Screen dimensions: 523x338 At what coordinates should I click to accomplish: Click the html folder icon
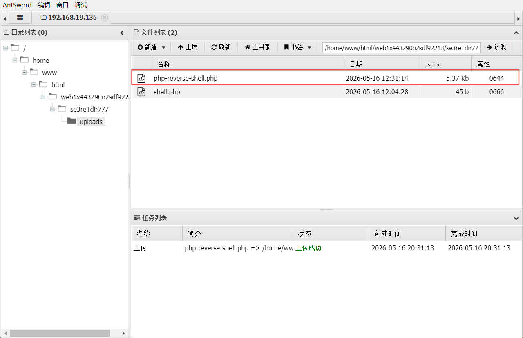pos(43,84)
